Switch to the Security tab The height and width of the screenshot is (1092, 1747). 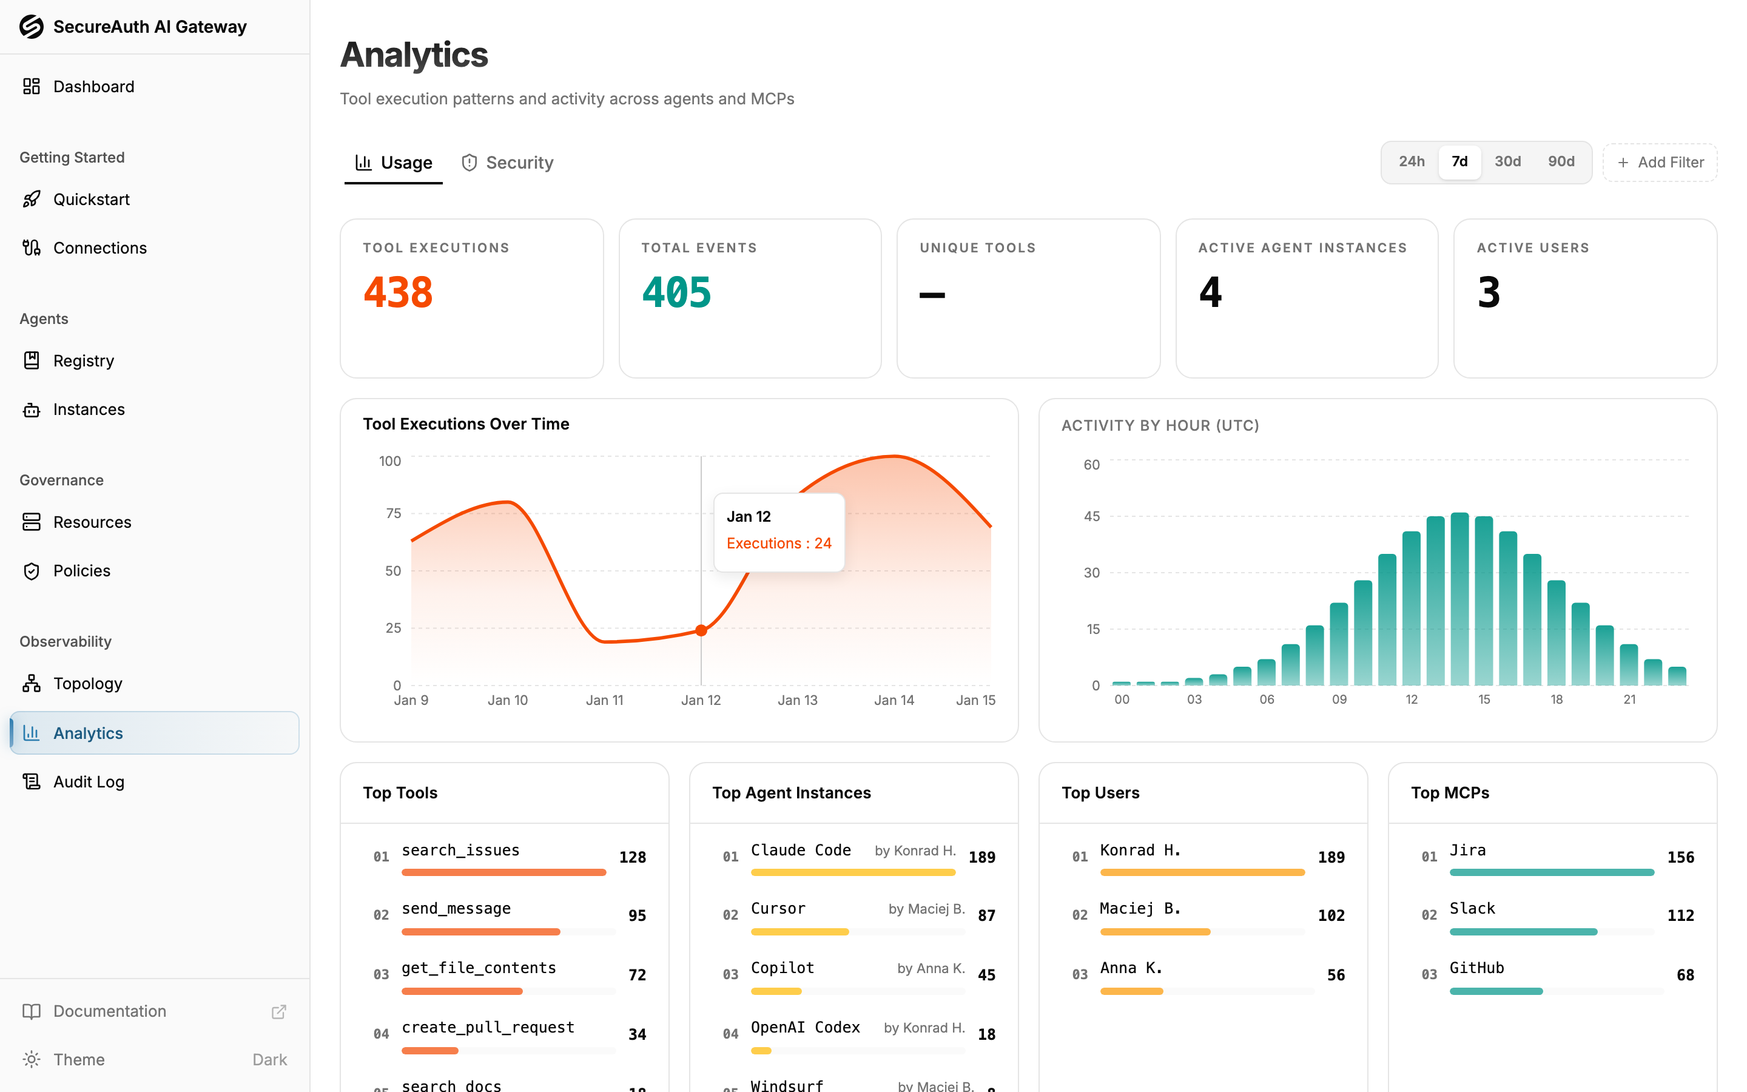tap(508, 163)
